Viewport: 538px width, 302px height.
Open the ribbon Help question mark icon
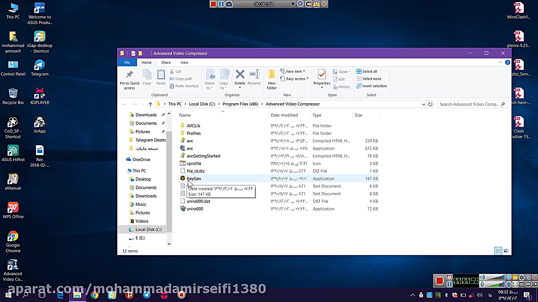(x=507, y=62)
